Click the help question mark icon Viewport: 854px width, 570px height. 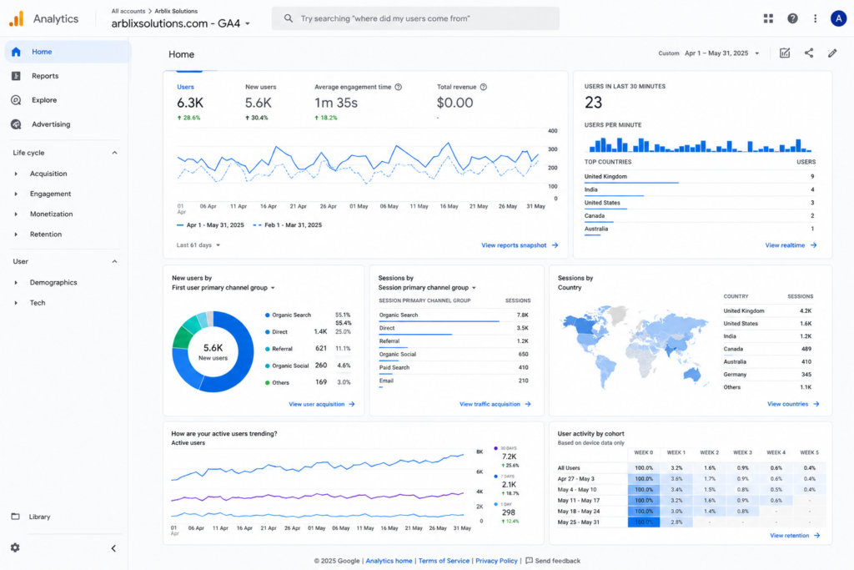(x=792, y=18)
